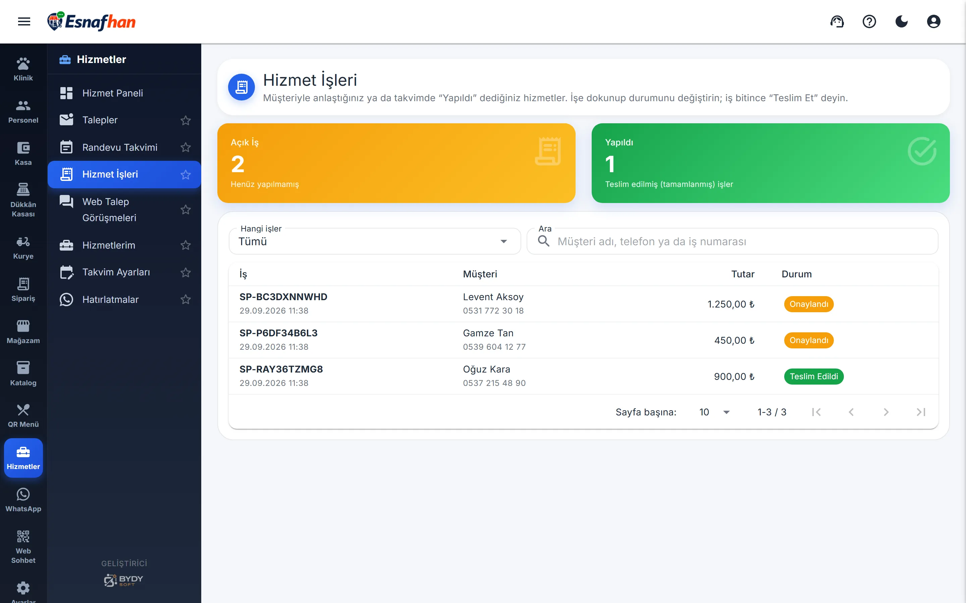
Task: Expand the Hangi işler dropdown
Action: [375, 241]
